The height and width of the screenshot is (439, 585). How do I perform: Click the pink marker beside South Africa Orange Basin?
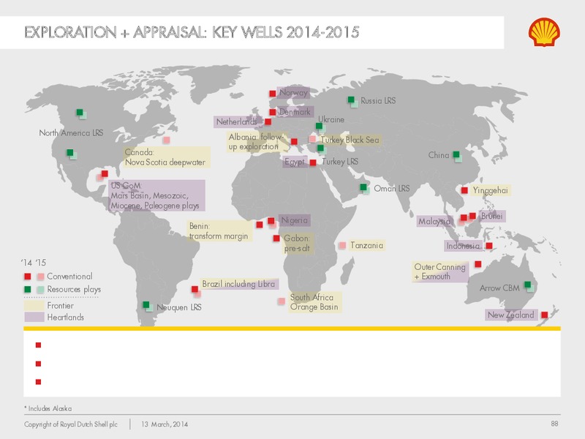282,301
